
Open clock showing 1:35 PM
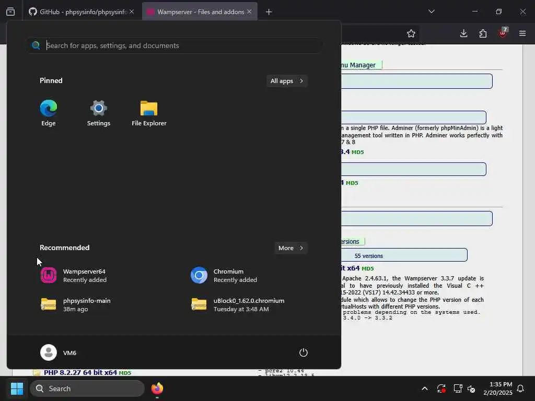(498, 388)
